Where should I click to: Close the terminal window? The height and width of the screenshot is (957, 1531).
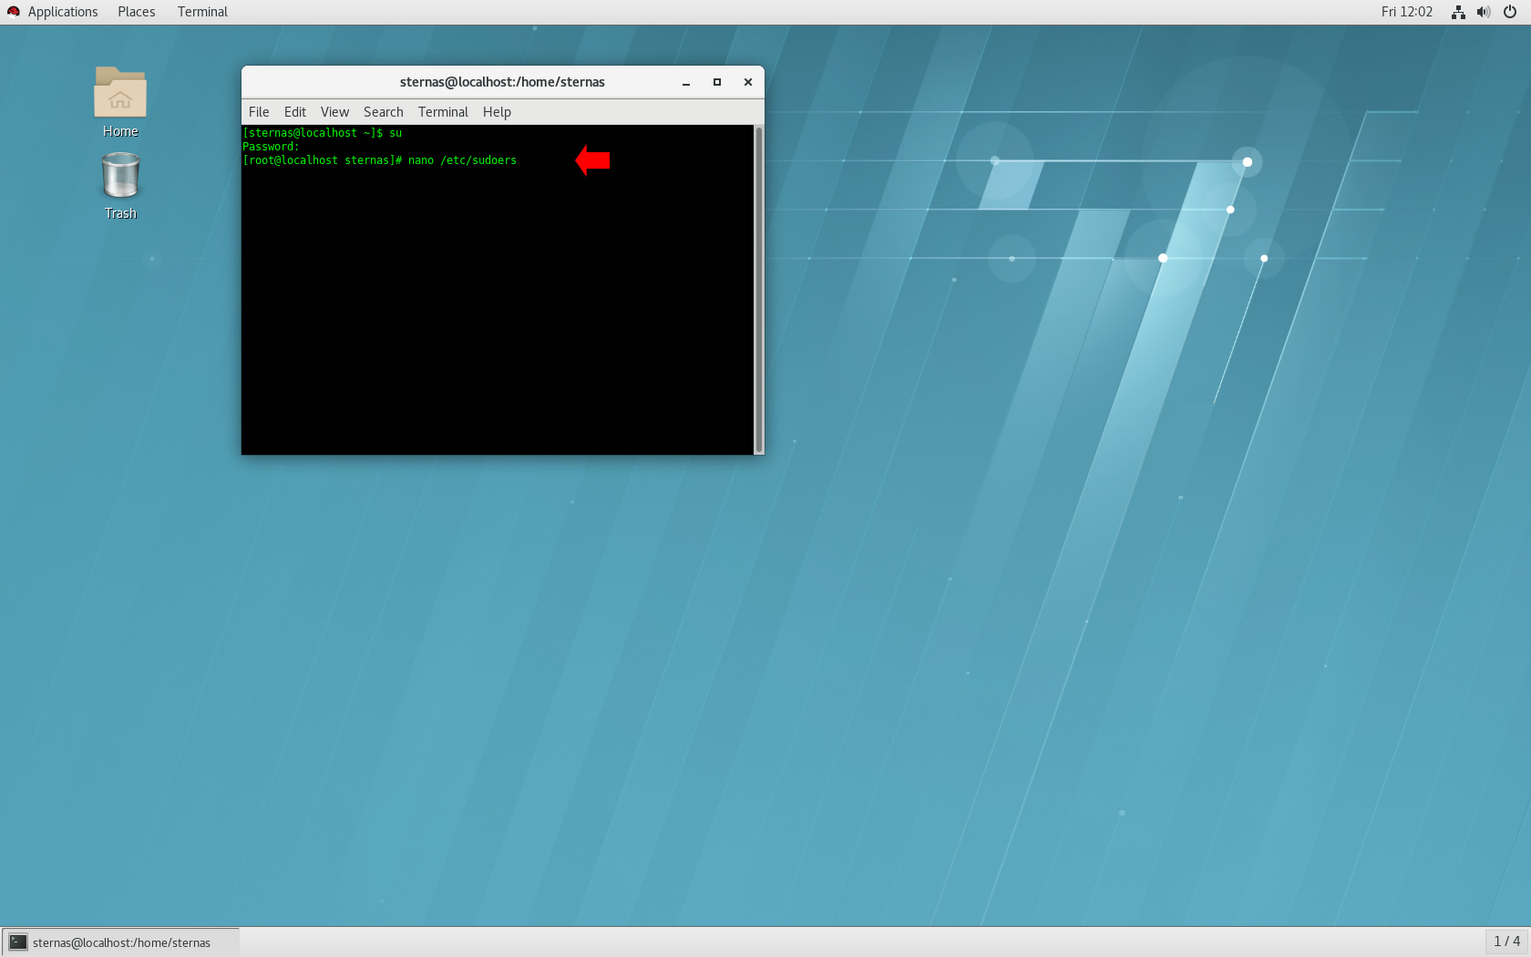[x=748, y=82]
